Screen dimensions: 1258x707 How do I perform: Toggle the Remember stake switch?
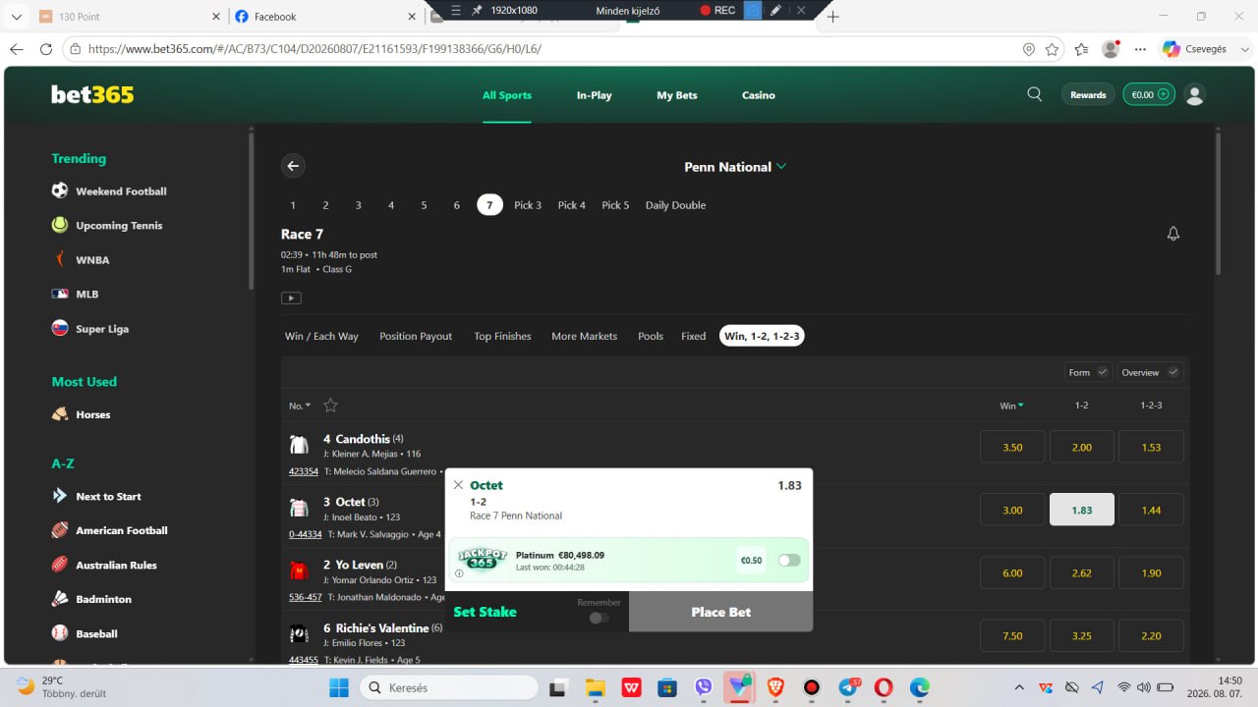coord(599,618)
